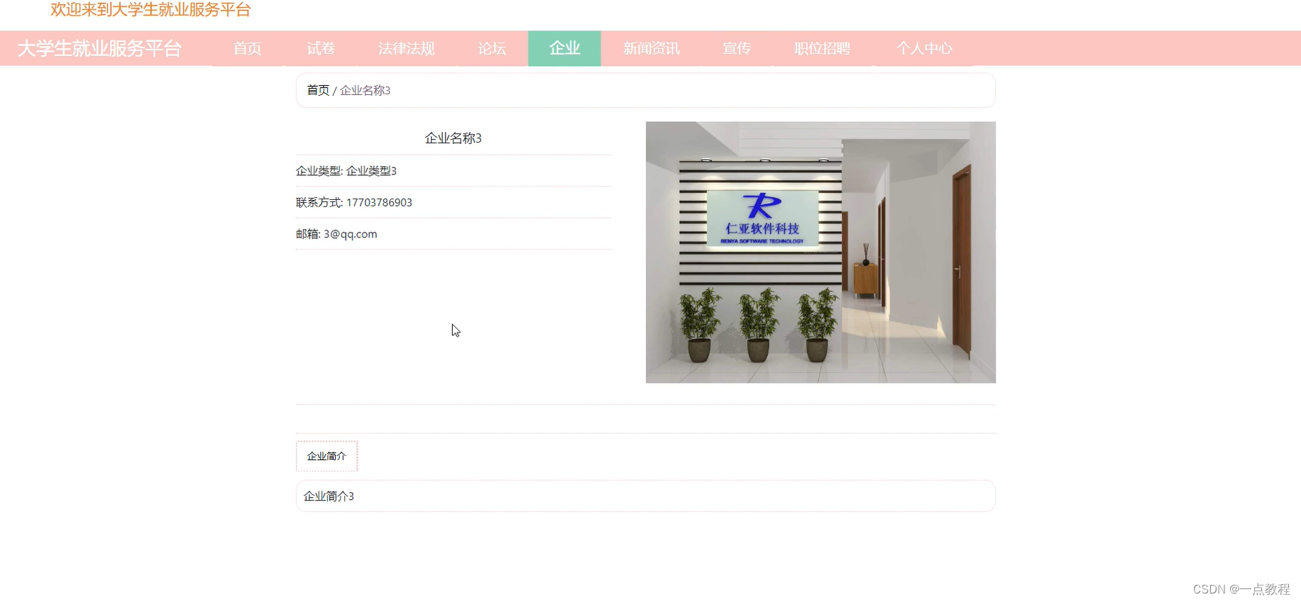Click the company office photo thumbnail
Screen dimensions: 1301x602
click(x=820, y=252)
